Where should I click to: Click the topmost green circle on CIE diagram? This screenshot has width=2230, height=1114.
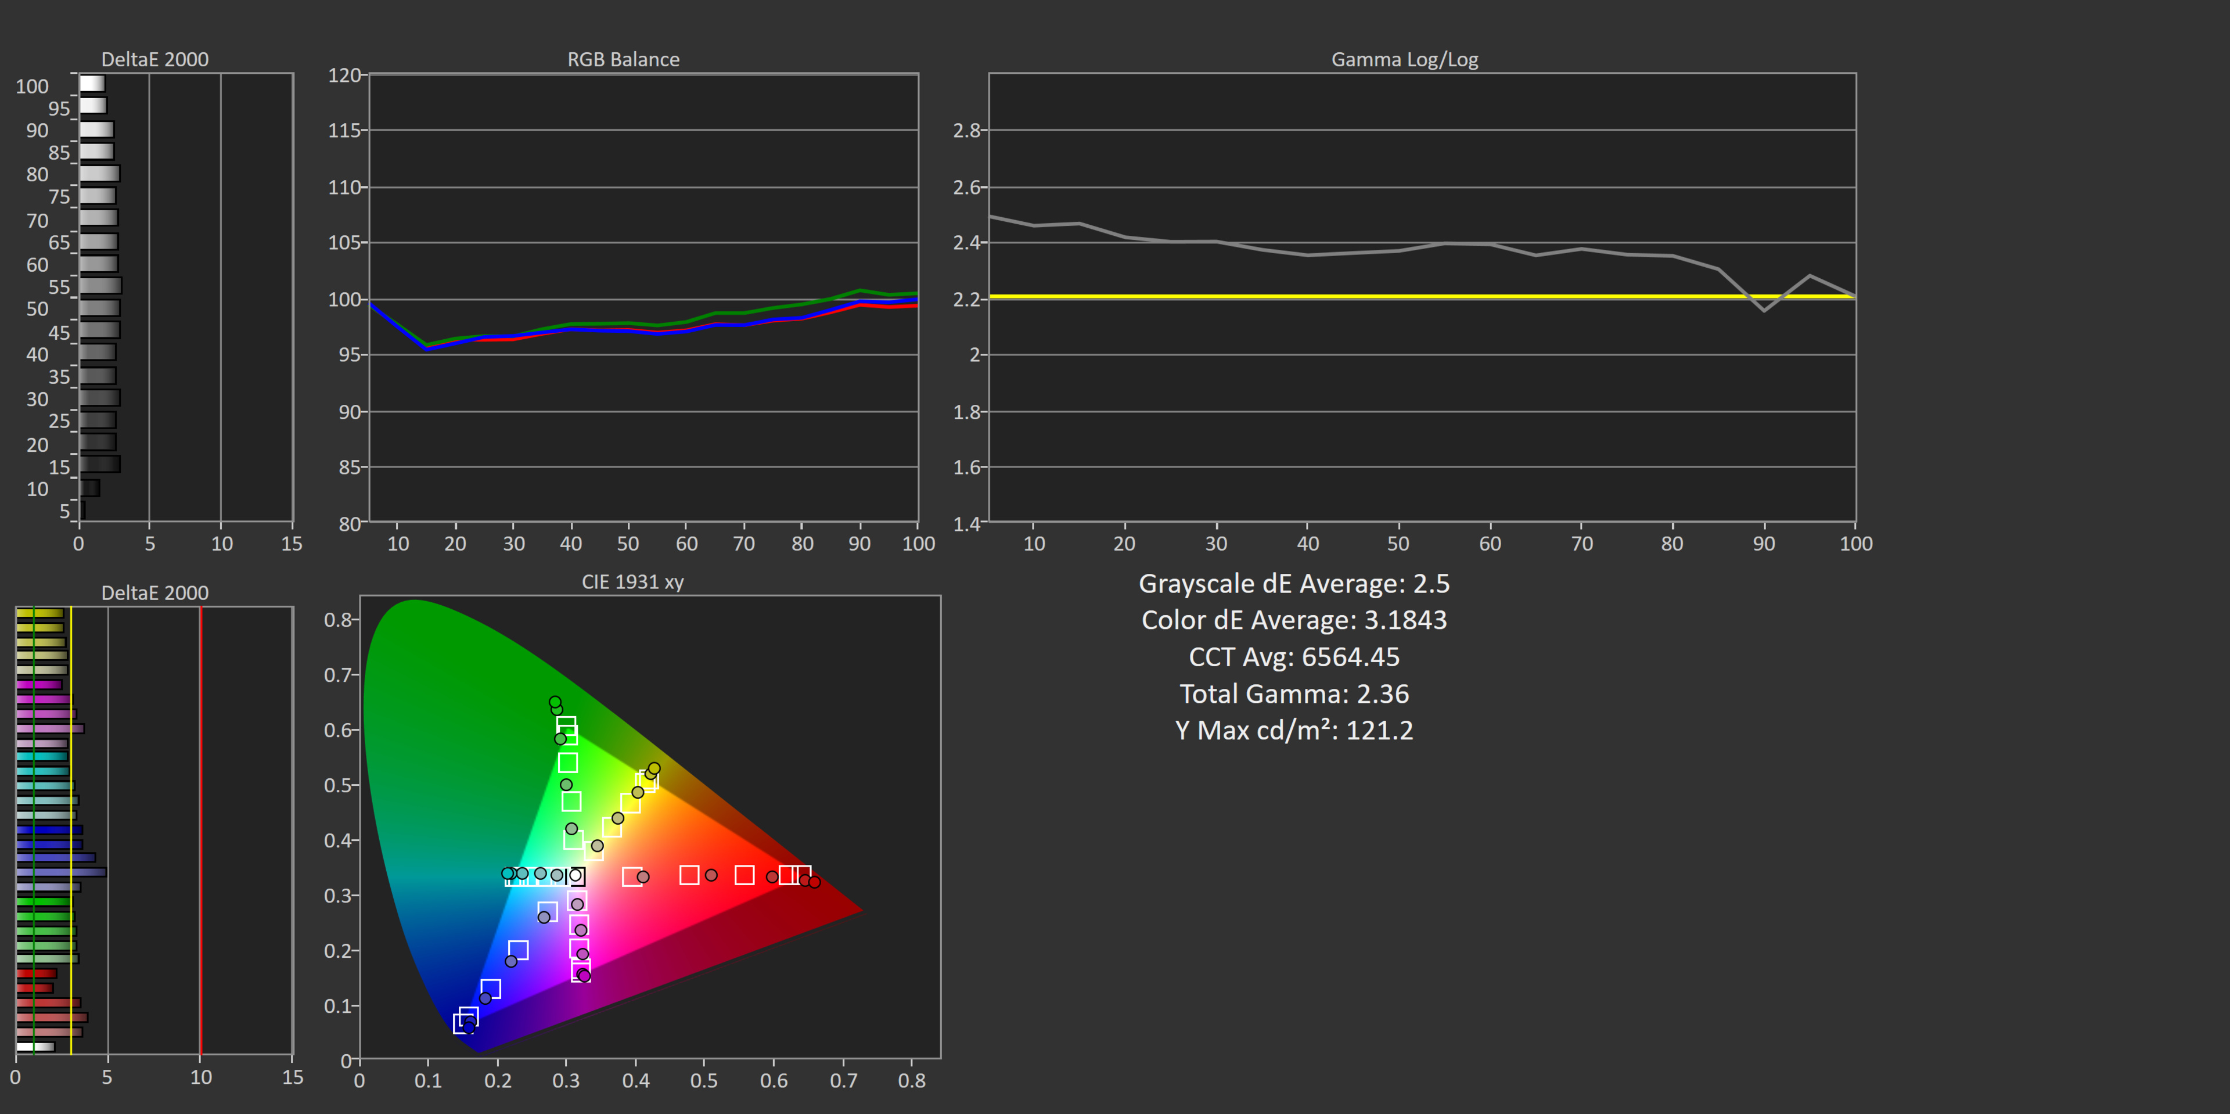555,702
